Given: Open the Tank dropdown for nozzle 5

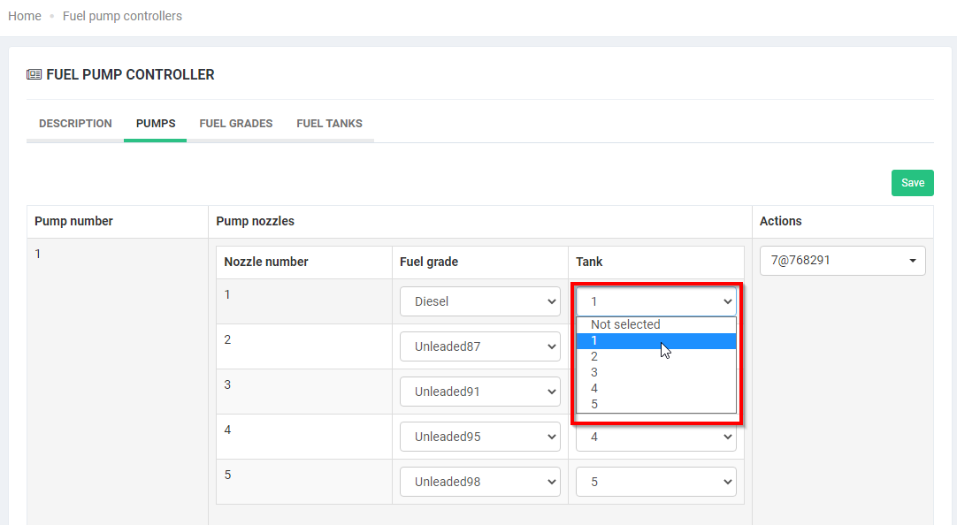Looking at the screenshot, I should point(655,482).
